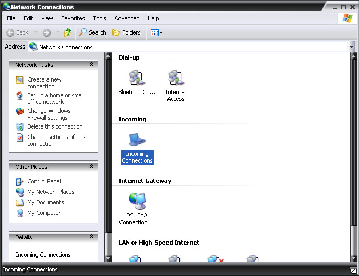Click Incoming Connections text in Details panel
This screenshot has width=359, height=276.
[x=43, y=255]
